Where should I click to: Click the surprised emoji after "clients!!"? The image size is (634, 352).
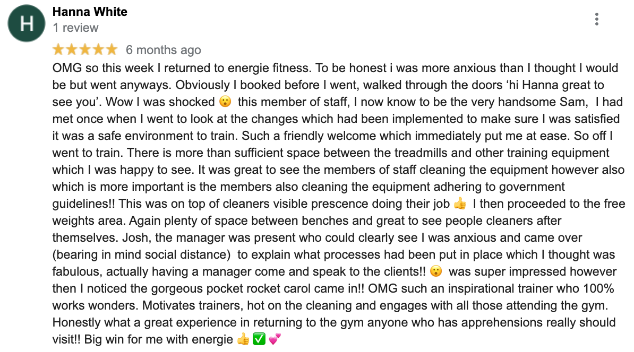pyautogui.click(x=436, y=272)
